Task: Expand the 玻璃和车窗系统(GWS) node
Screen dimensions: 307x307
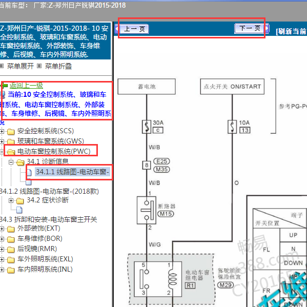Action: pyautogui.click(x=2, y=141)
